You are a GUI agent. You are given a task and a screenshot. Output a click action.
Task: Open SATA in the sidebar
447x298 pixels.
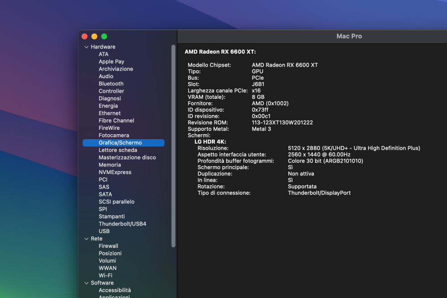pyautogui.click(x=105, y=194)
